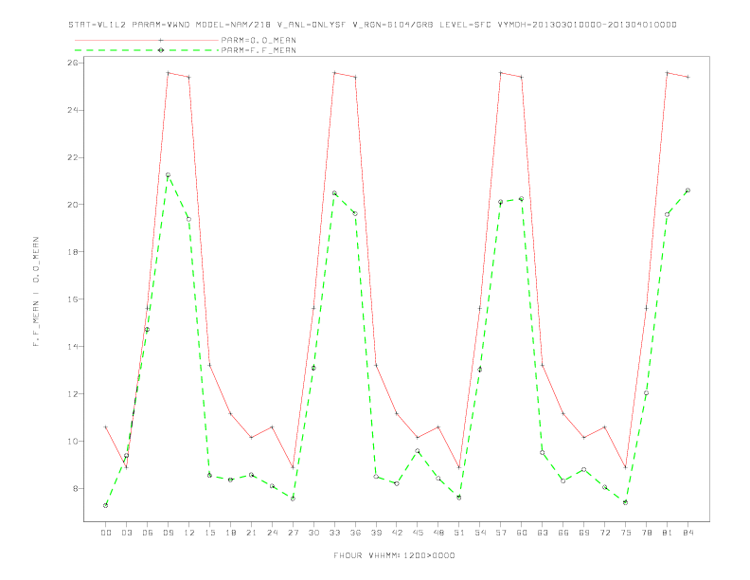The image size is (750, 580).
Task: Click the green dashed legend line sample
Action: pyautogui.click(x=147, y=50)
